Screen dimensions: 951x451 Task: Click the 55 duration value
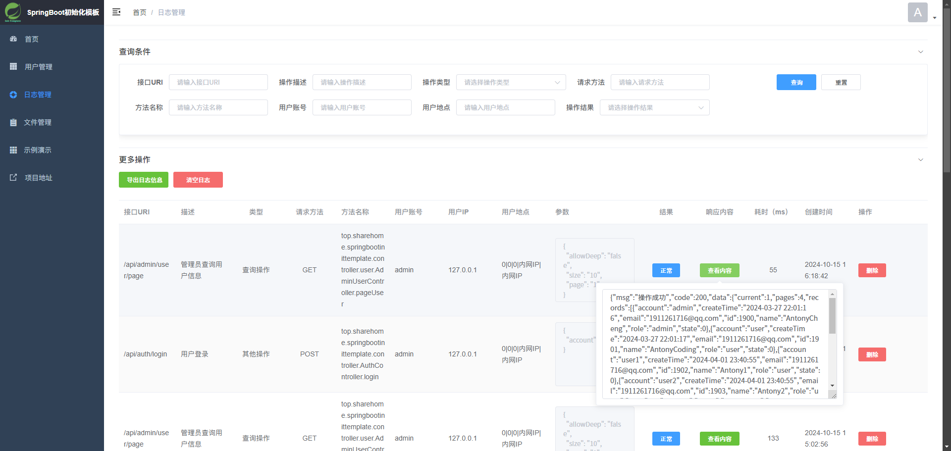pyautogui.click(x=773, y=270)
